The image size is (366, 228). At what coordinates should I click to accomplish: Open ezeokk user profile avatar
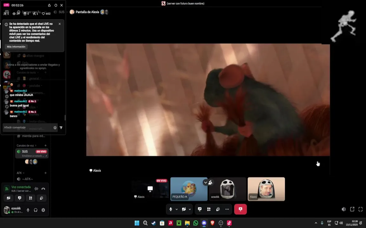click(7, 210)
